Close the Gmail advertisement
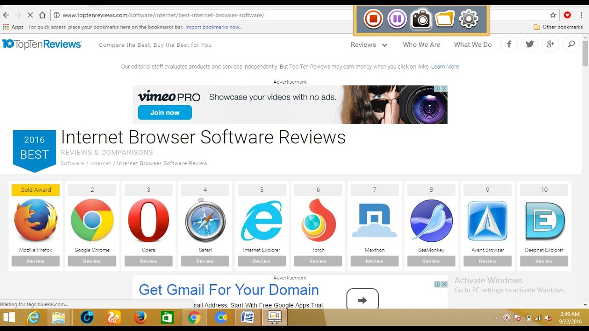Viewport: 589px width, 331px height. pyautogui.click(x=445, y=284)
